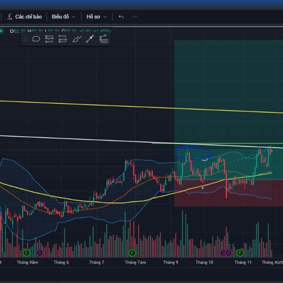Screen dimensions: 283x283
Task: Select the brush drawing tool
Action: [x=76, y=39]
